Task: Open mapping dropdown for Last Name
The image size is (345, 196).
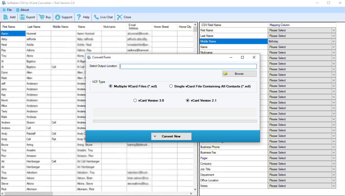Action: tap(334, 36)
